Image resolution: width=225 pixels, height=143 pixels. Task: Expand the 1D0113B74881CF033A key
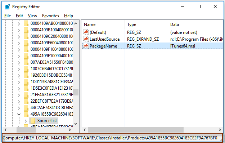[x=19, y=82]
